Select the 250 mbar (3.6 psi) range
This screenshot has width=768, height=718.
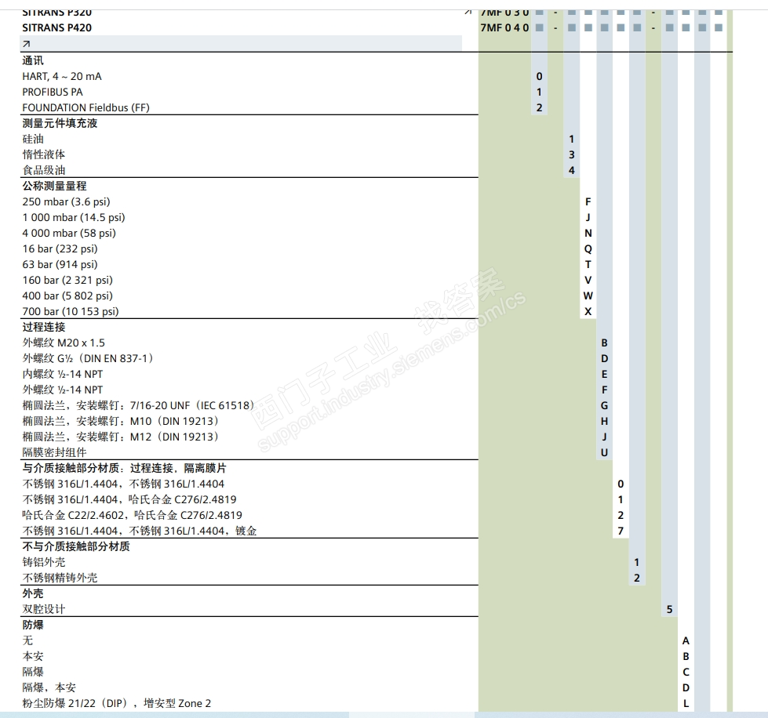coord(66,201)
